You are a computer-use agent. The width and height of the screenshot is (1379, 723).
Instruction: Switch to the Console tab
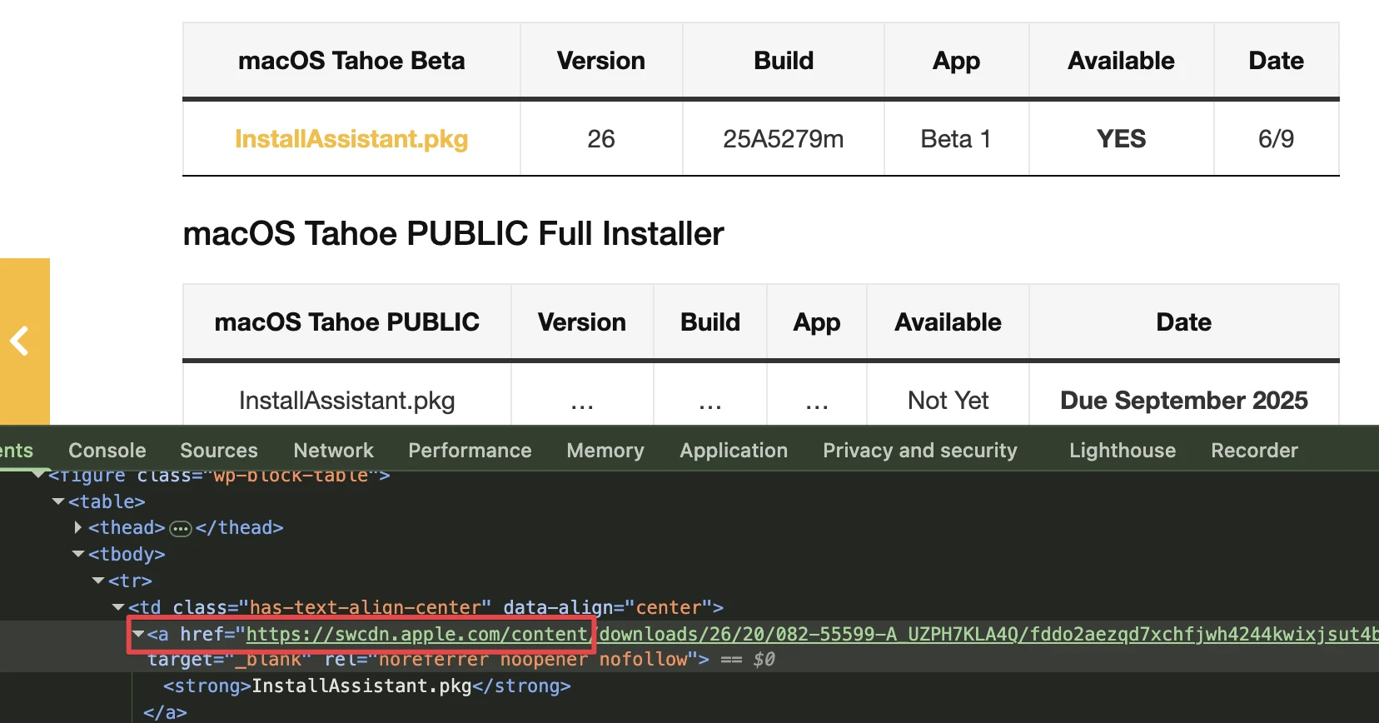click(x=107, y=451)
